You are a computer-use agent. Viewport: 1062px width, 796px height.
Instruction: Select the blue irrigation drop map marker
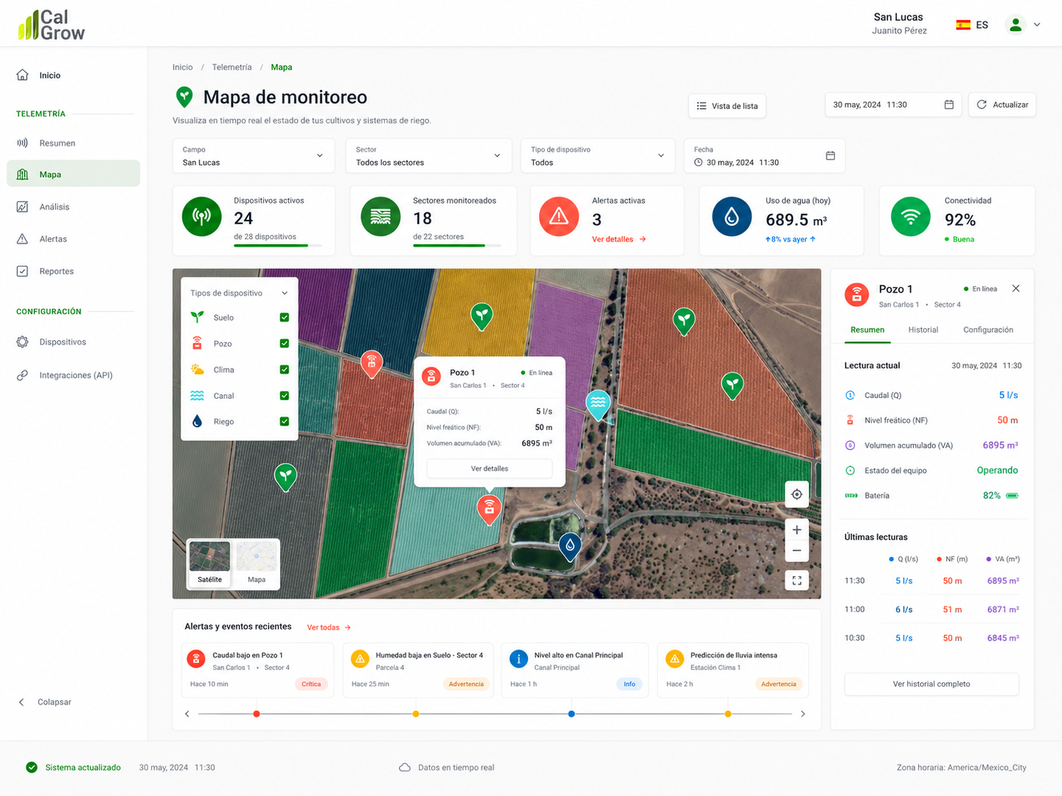click(570, 546)
